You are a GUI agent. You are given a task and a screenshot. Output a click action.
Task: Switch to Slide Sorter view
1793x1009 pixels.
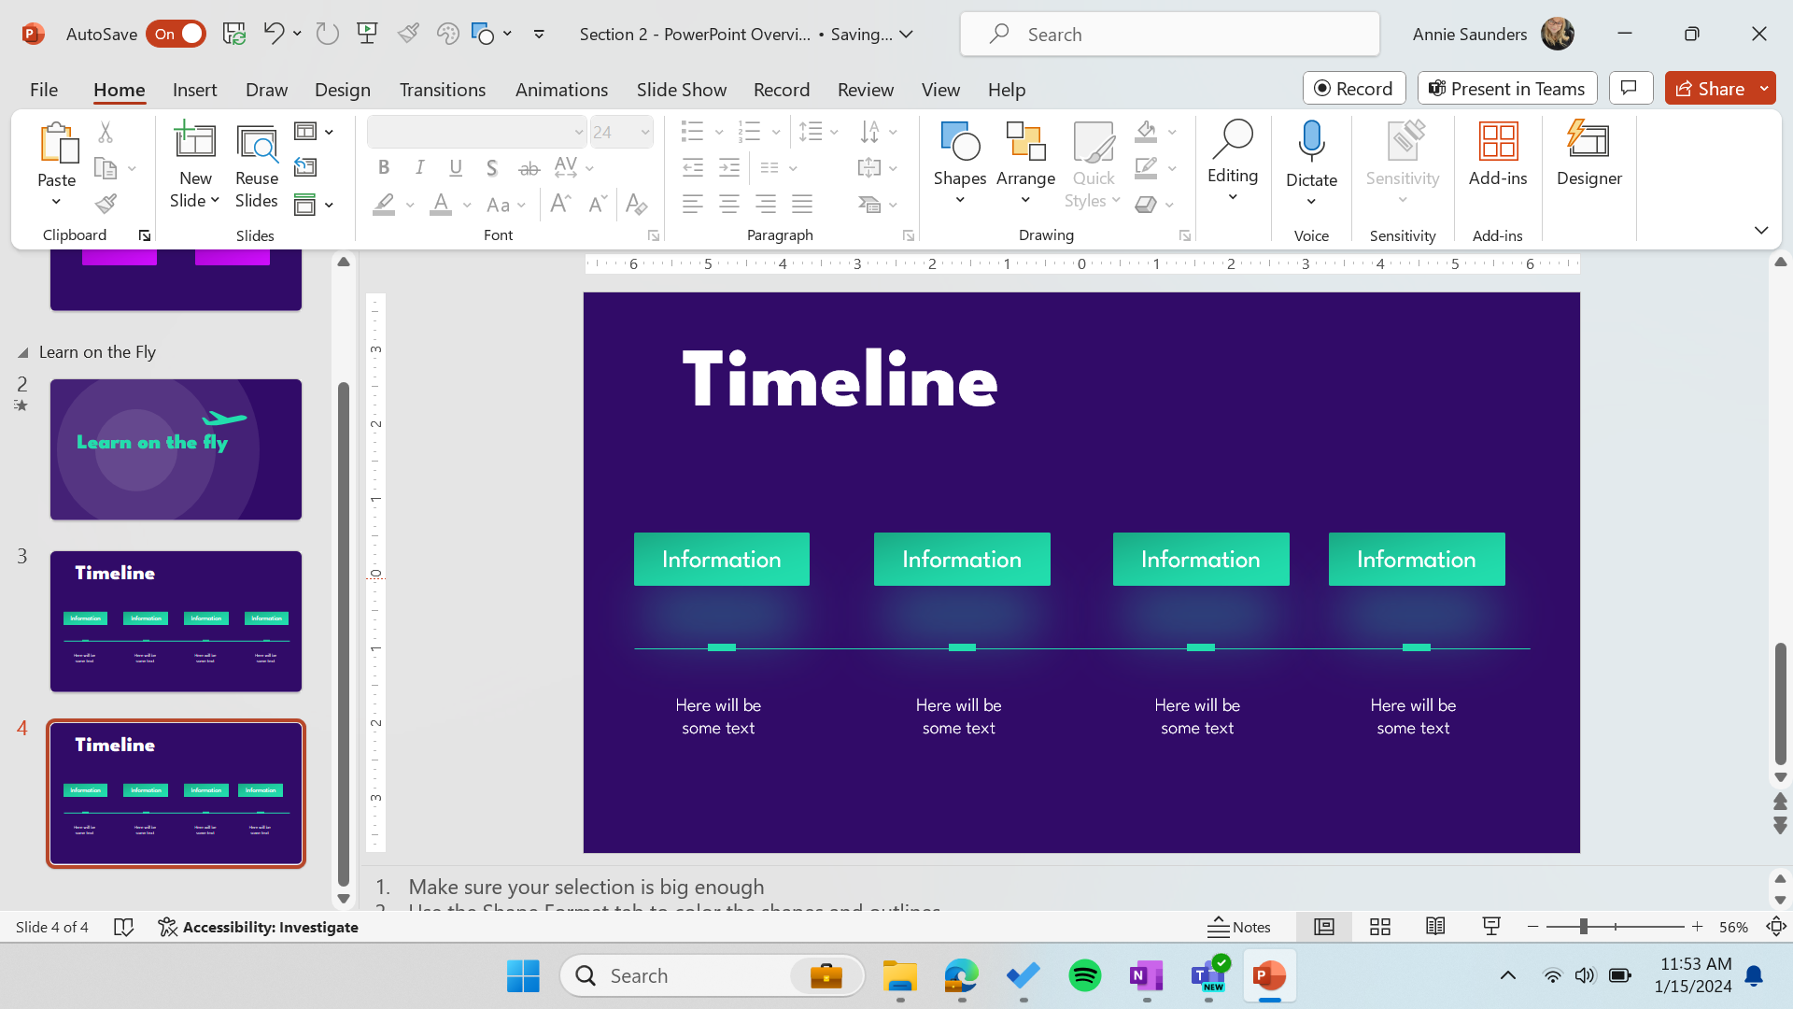[1379, 927]
